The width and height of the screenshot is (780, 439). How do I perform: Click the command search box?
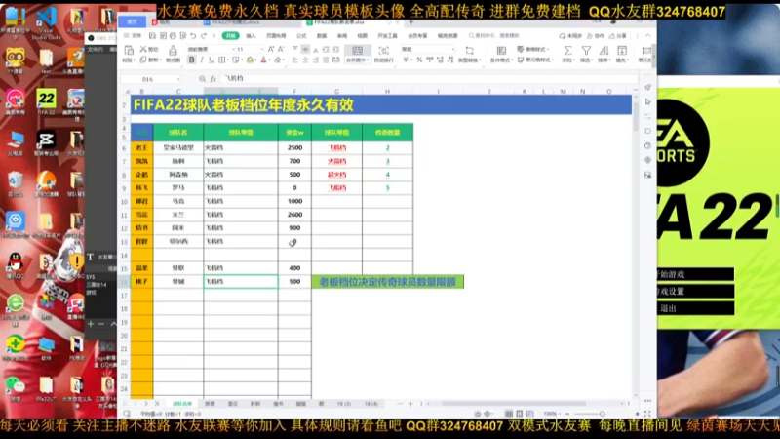coord(494,36)
